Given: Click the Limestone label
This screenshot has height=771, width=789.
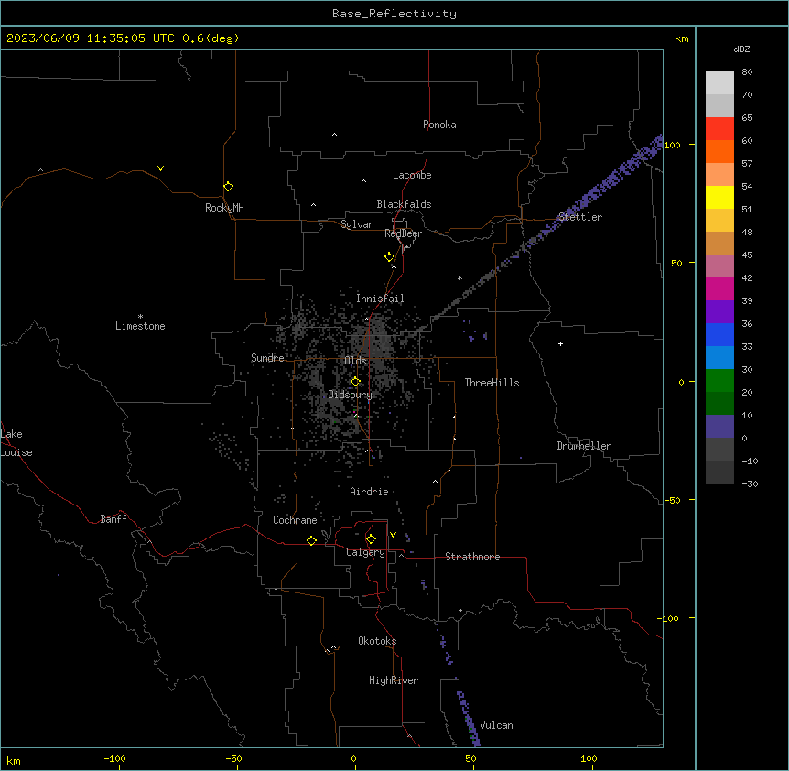Looking at the screenshot, I should pos(140,326).
